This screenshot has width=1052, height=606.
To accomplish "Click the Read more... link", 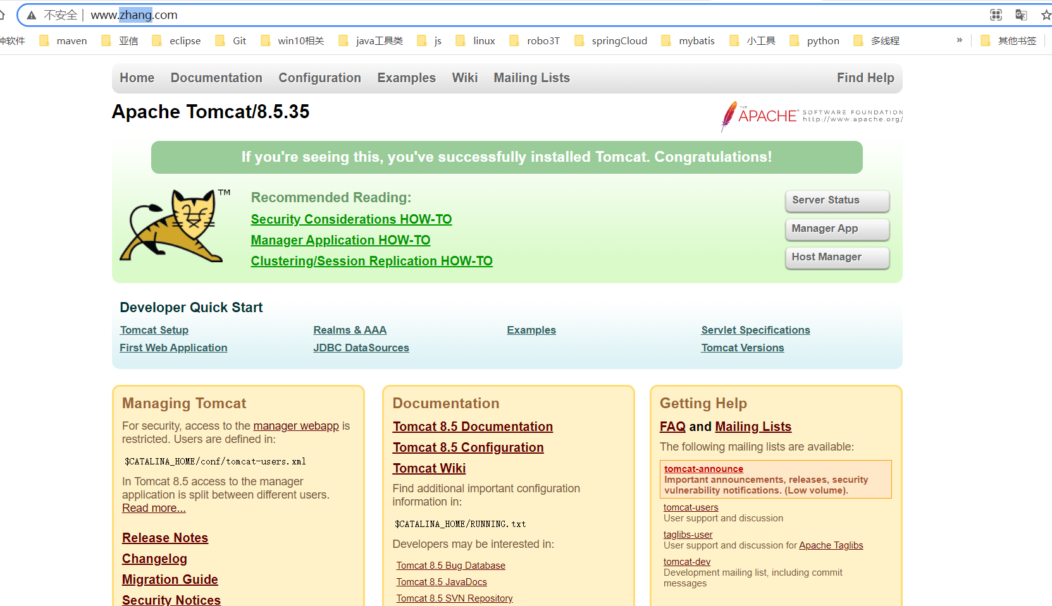I will click(x=154, y=508).
